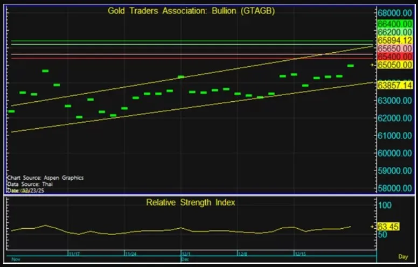Click the Day interval label
Image resolution: width=418 pixels, height=267 pixels.
coord(402,258)
